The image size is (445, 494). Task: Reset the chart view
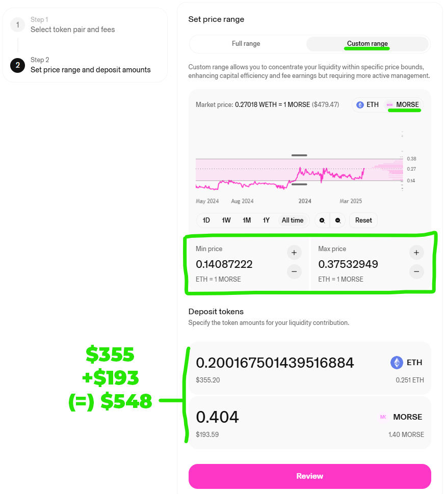pos(363,221)
